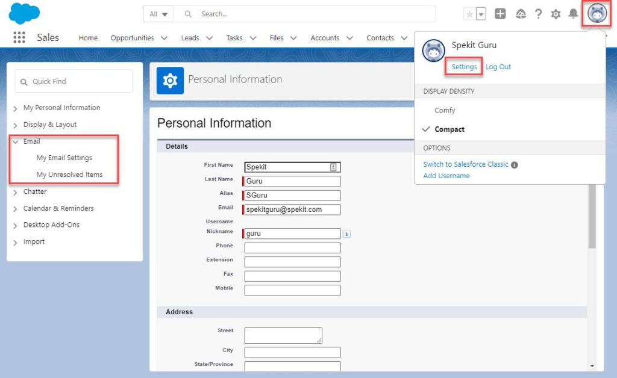This screenshot has height=378, width=617.
Task: Click the First Name field
Action: pyautogui.click(x=292, y=167)
